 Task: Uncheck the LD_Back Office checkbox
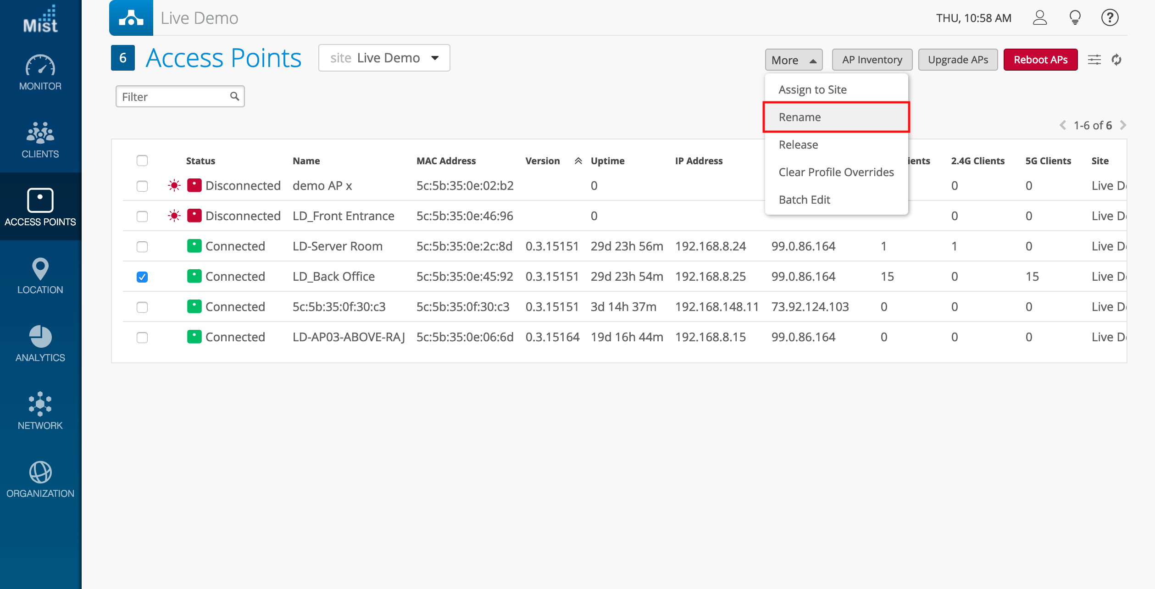[142, 277]
